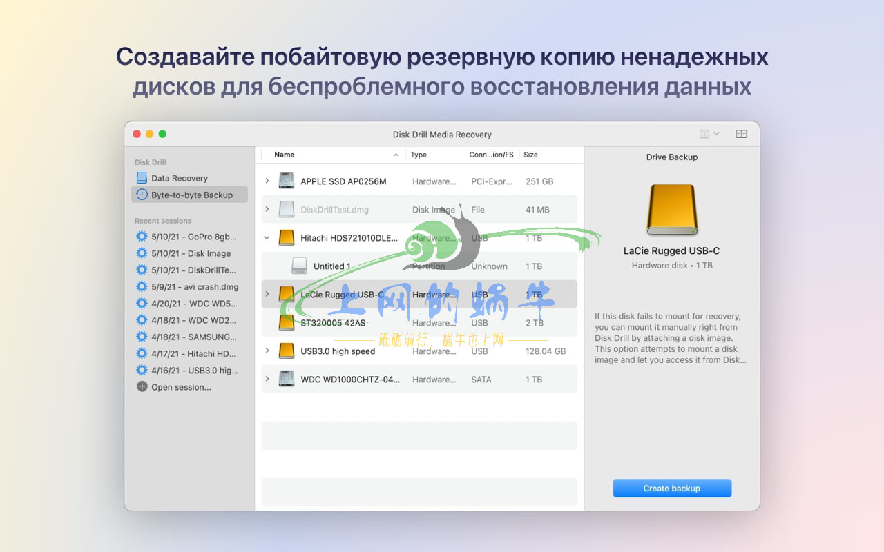Image resolution: width=884 pixels, height=552 pixels.
Task: Expand the APPLE SSD AP0256M row
Action: coord(267,181)
